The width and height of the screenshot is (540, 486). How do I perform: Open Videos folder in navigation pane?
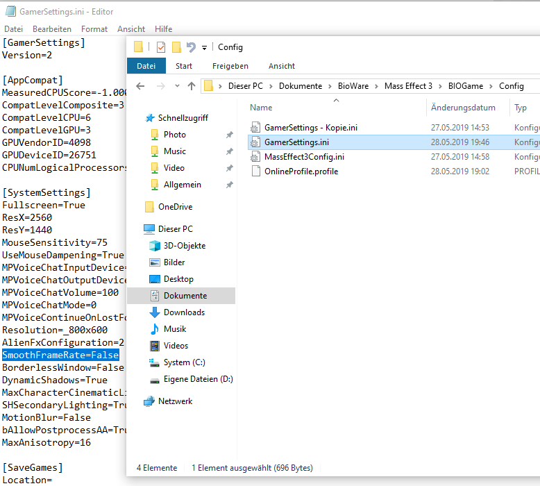tap(176, 346)
